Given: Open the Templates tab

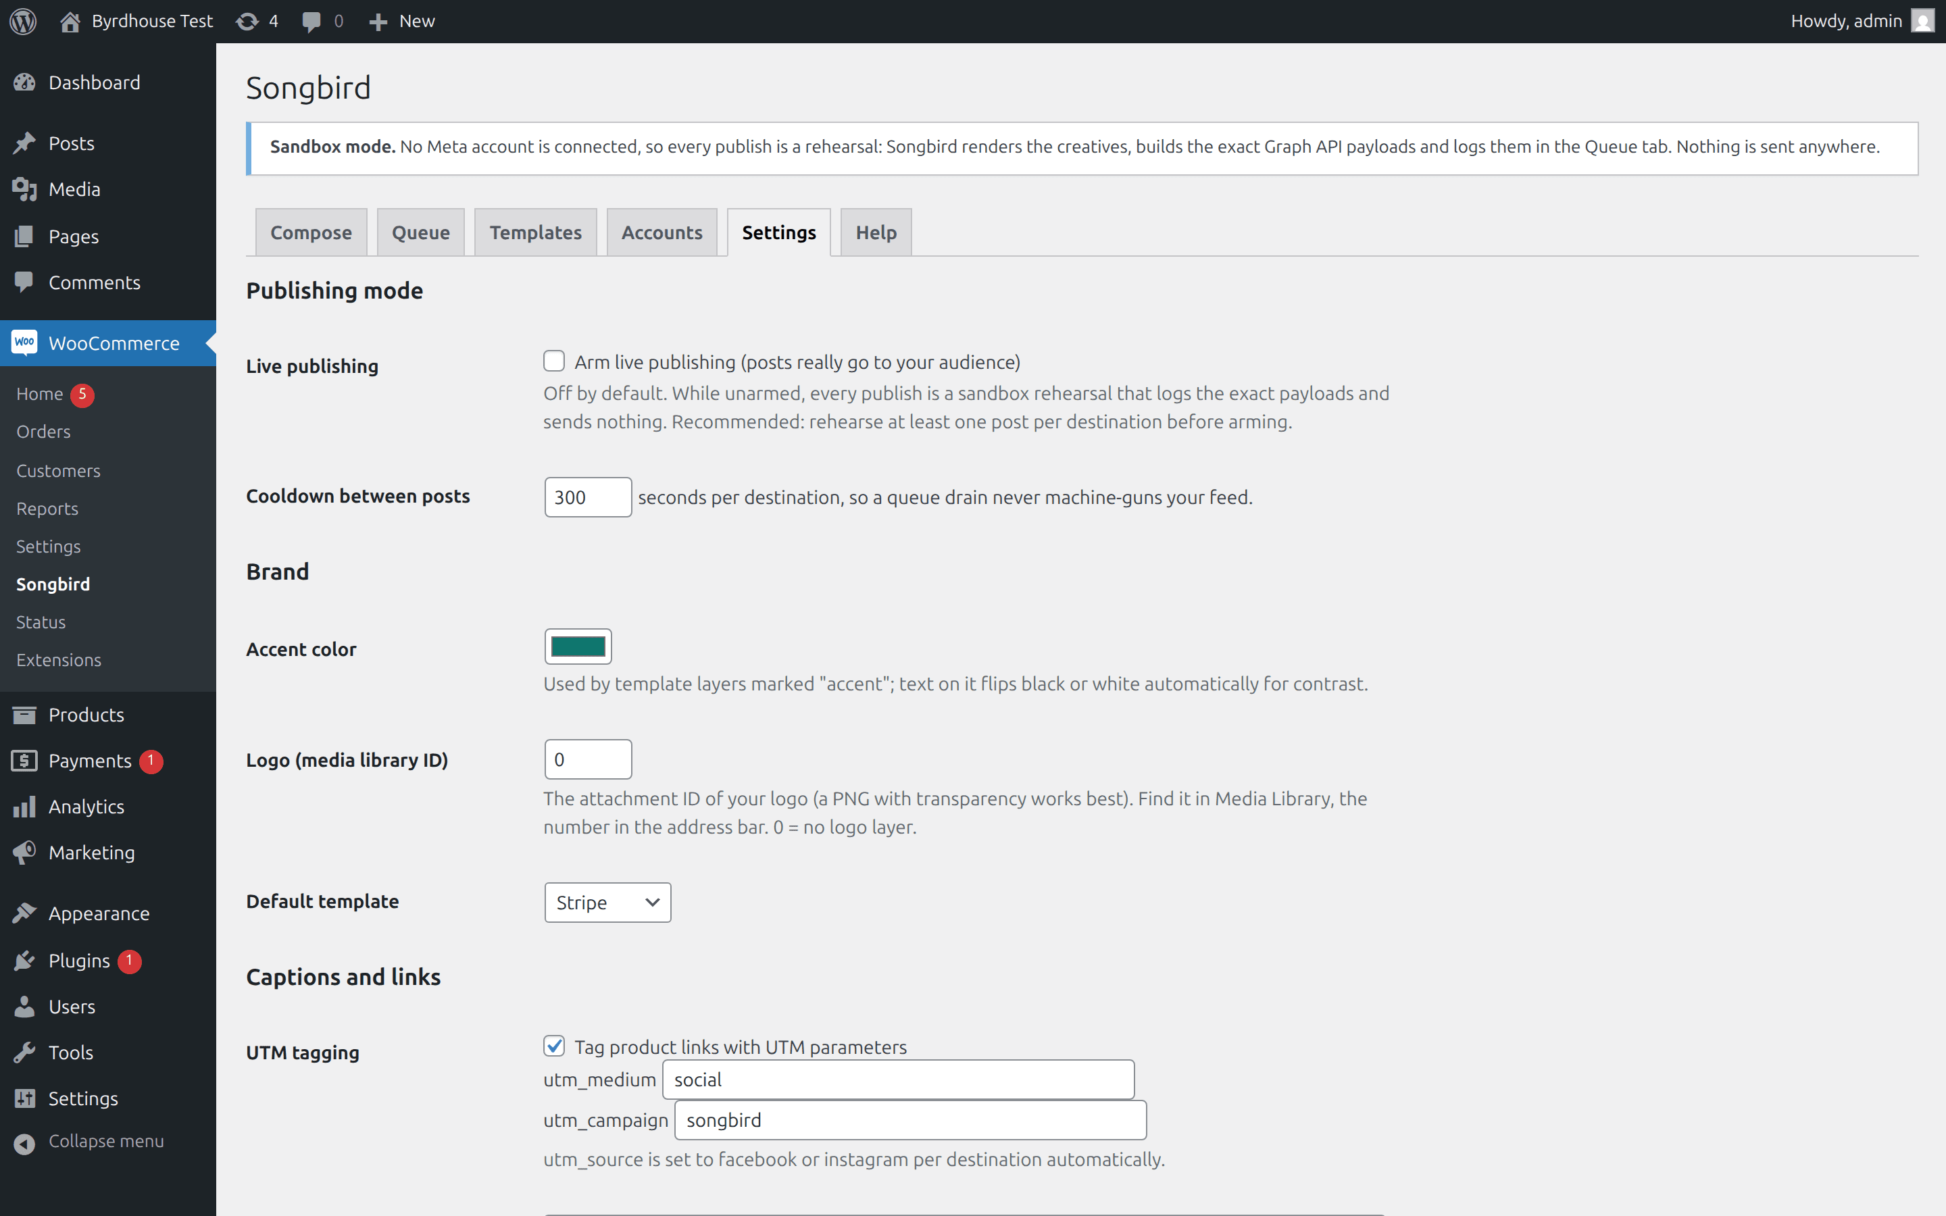Looking at the screenshot, I should point(536,232).
